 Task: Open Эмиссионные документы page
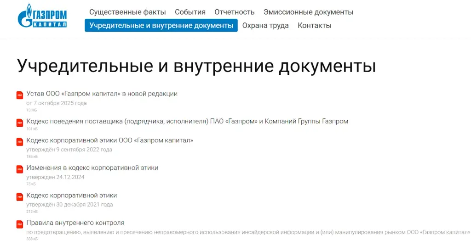[x=309, y=12]
